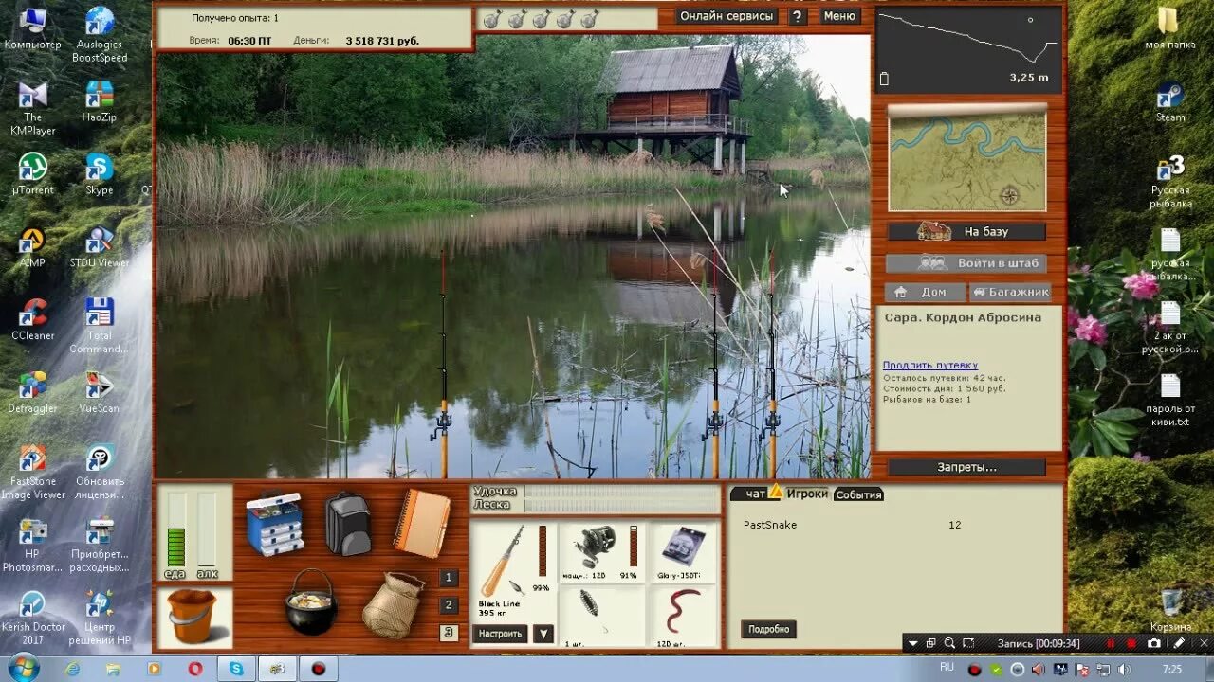Click the Леска tension bar
Viewport: 1214px width, 682px height.
tap(620, 506)
